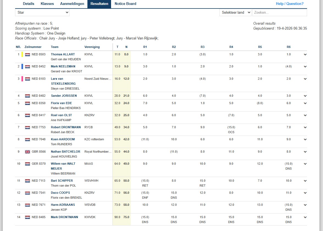Click the Help / Question? link
Image resolution: width=323 pixels, height=231 pixels.
click(290, 4)
